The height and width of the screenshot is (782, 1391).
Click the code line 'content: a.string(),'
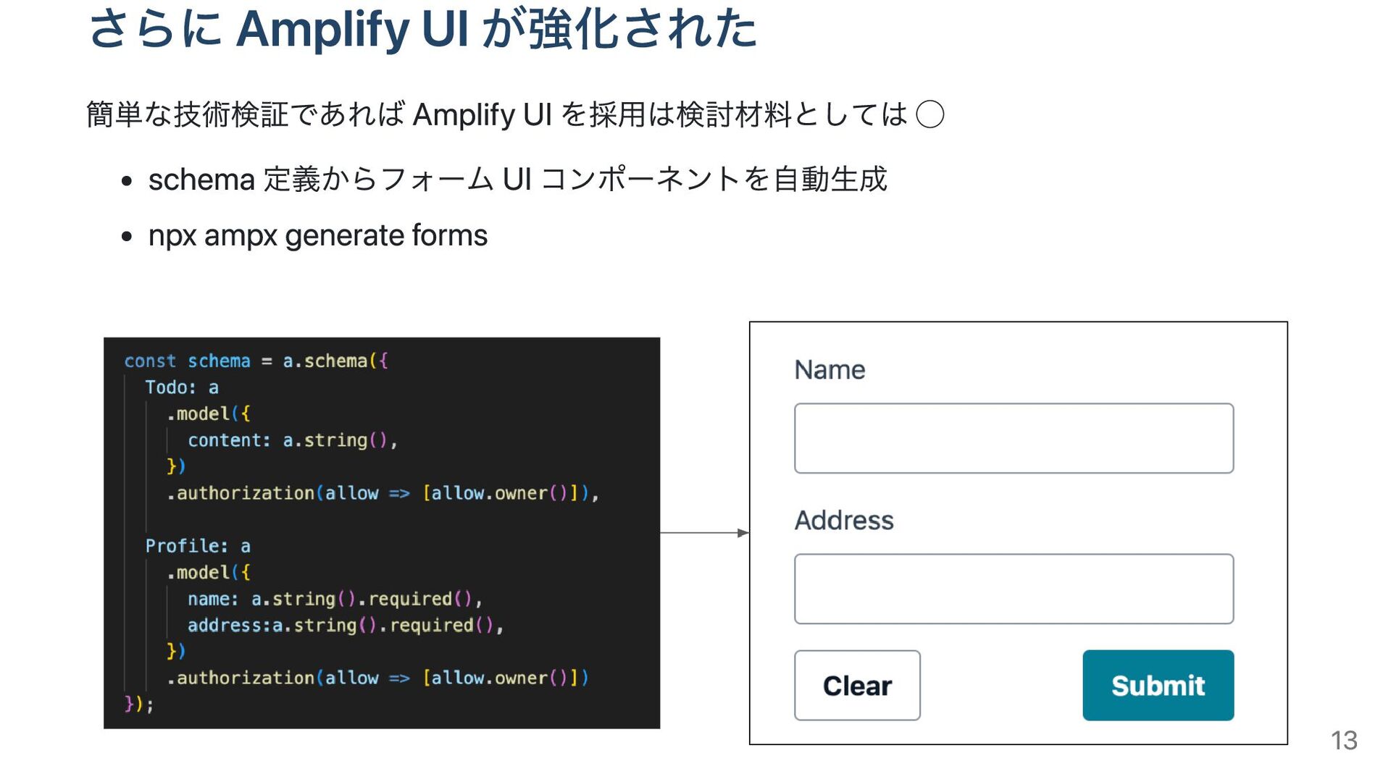(x=293, y=440)
